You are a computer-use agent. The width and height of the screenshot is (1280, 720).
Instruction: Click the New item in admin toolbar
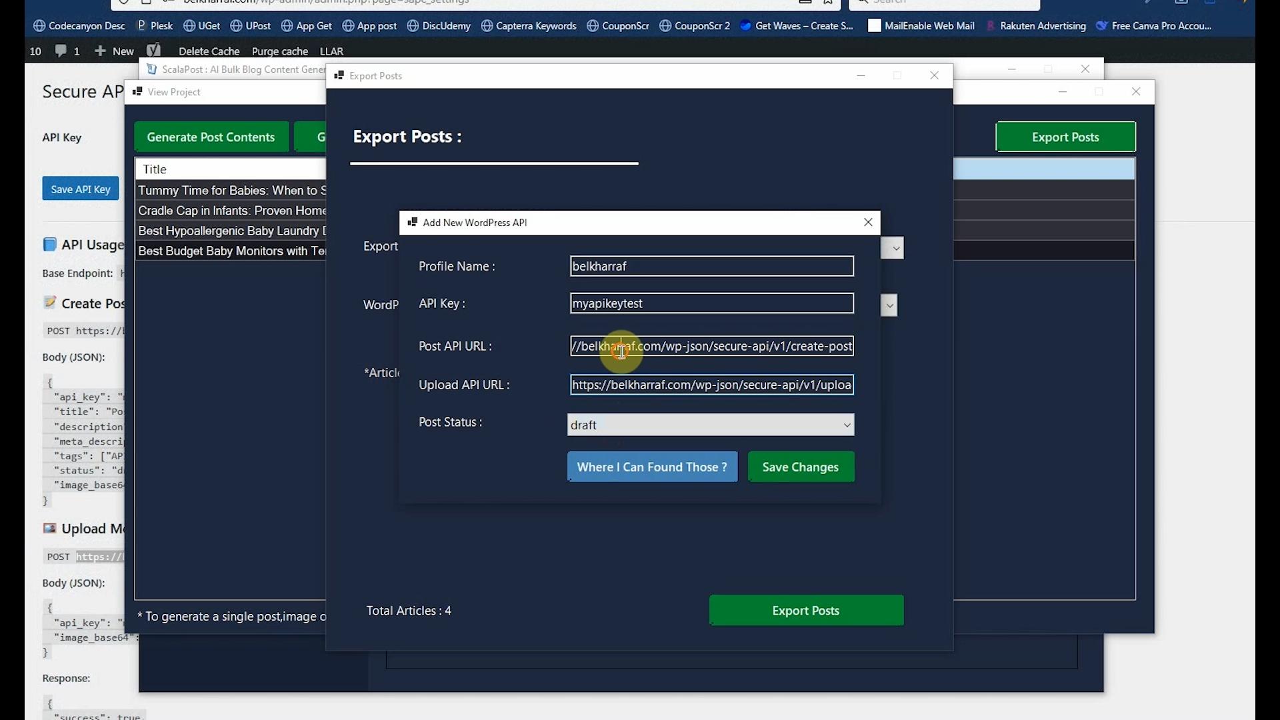(x=113, y=51)
